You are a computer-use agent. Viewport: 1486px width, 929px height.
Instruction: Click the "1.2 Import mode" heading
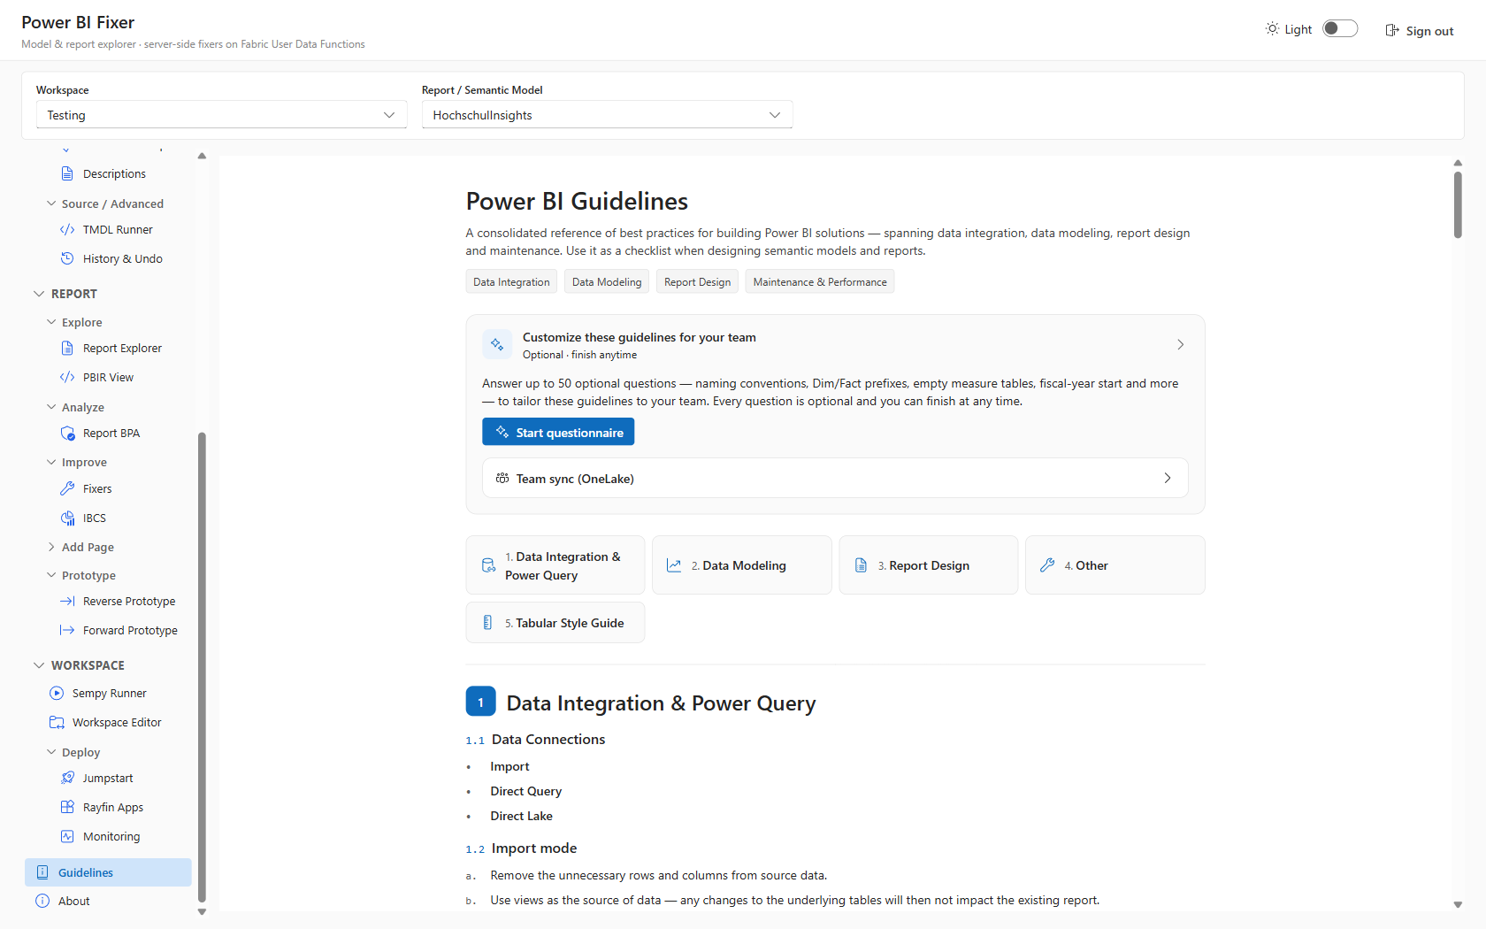[521, 848]
